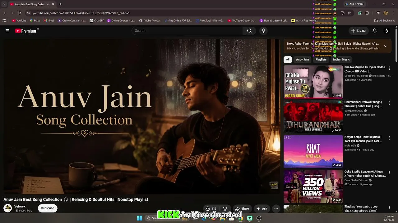Open the YouTube guide hamburger menu

(7, 31)
